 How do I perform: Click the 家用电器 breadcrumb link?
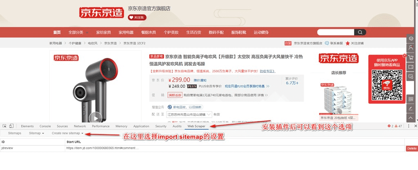point(56,43)
